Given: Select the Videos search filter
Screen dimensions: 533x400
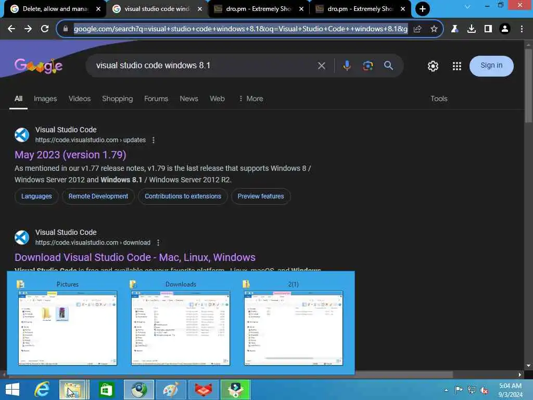Looking at the screenshot, I should [80, 98].
